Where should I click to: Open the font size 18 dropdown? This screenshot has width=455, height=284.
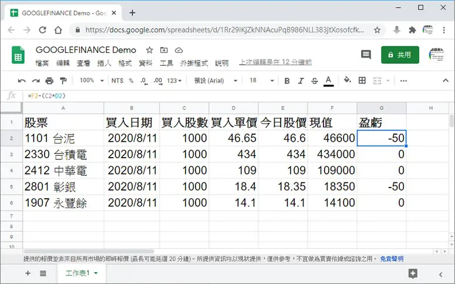click(262, 81)
